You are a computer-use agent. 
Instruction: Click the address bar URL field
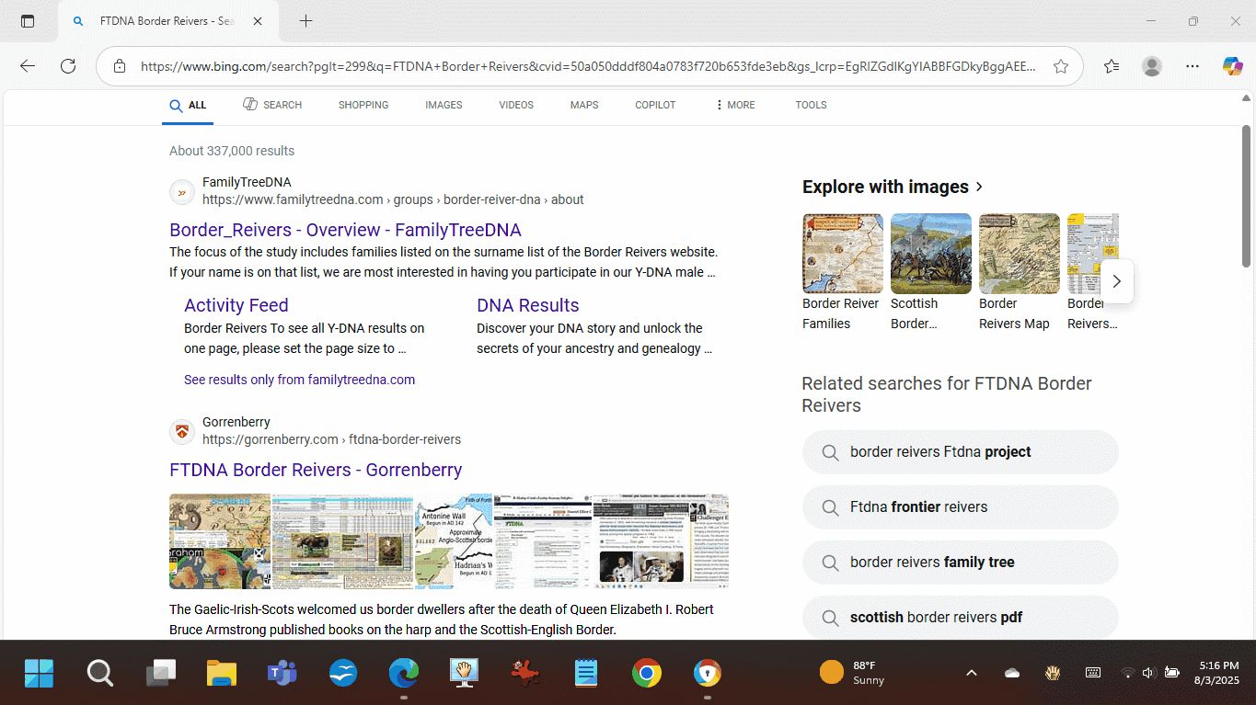pyautogui.click(x=587, y=66)
